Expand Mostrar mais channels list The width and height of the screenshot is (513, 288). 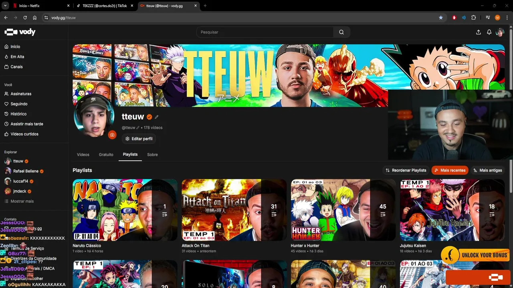[x=19, y=201]
